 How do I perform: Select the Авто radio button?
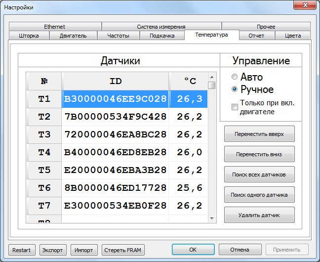pyautogui.click(x=235, y=77)
